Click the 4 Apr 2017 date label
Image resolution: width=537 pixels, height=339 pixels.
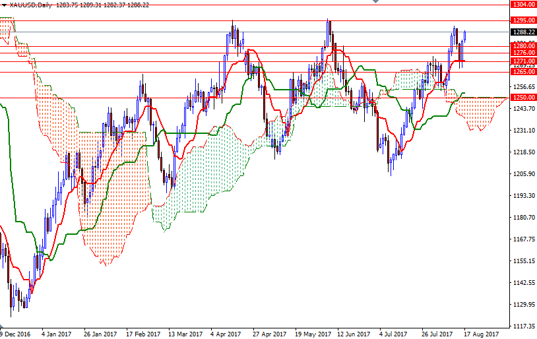coord(224,334)
